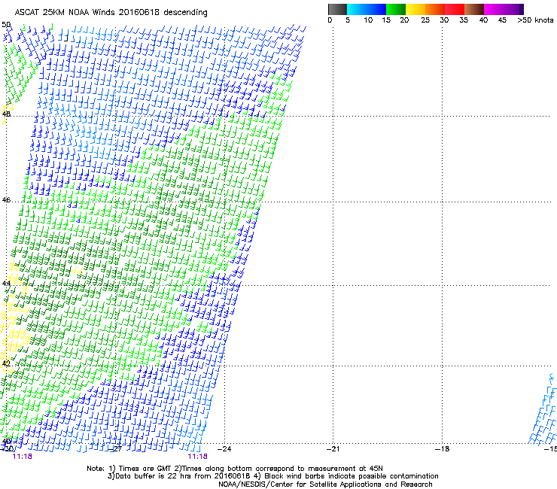Click the latitude label '48'
Screen dimensions: 557x489
[x=6, y=114]
